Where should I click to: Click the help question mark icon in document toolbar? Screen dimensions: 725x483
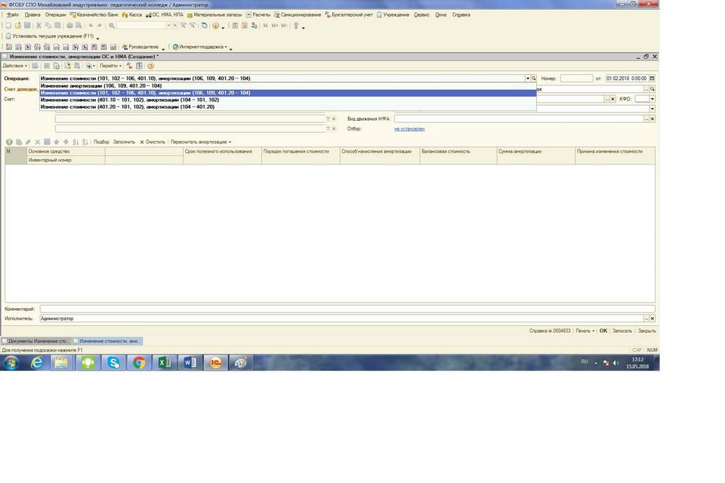click(150, 66)
